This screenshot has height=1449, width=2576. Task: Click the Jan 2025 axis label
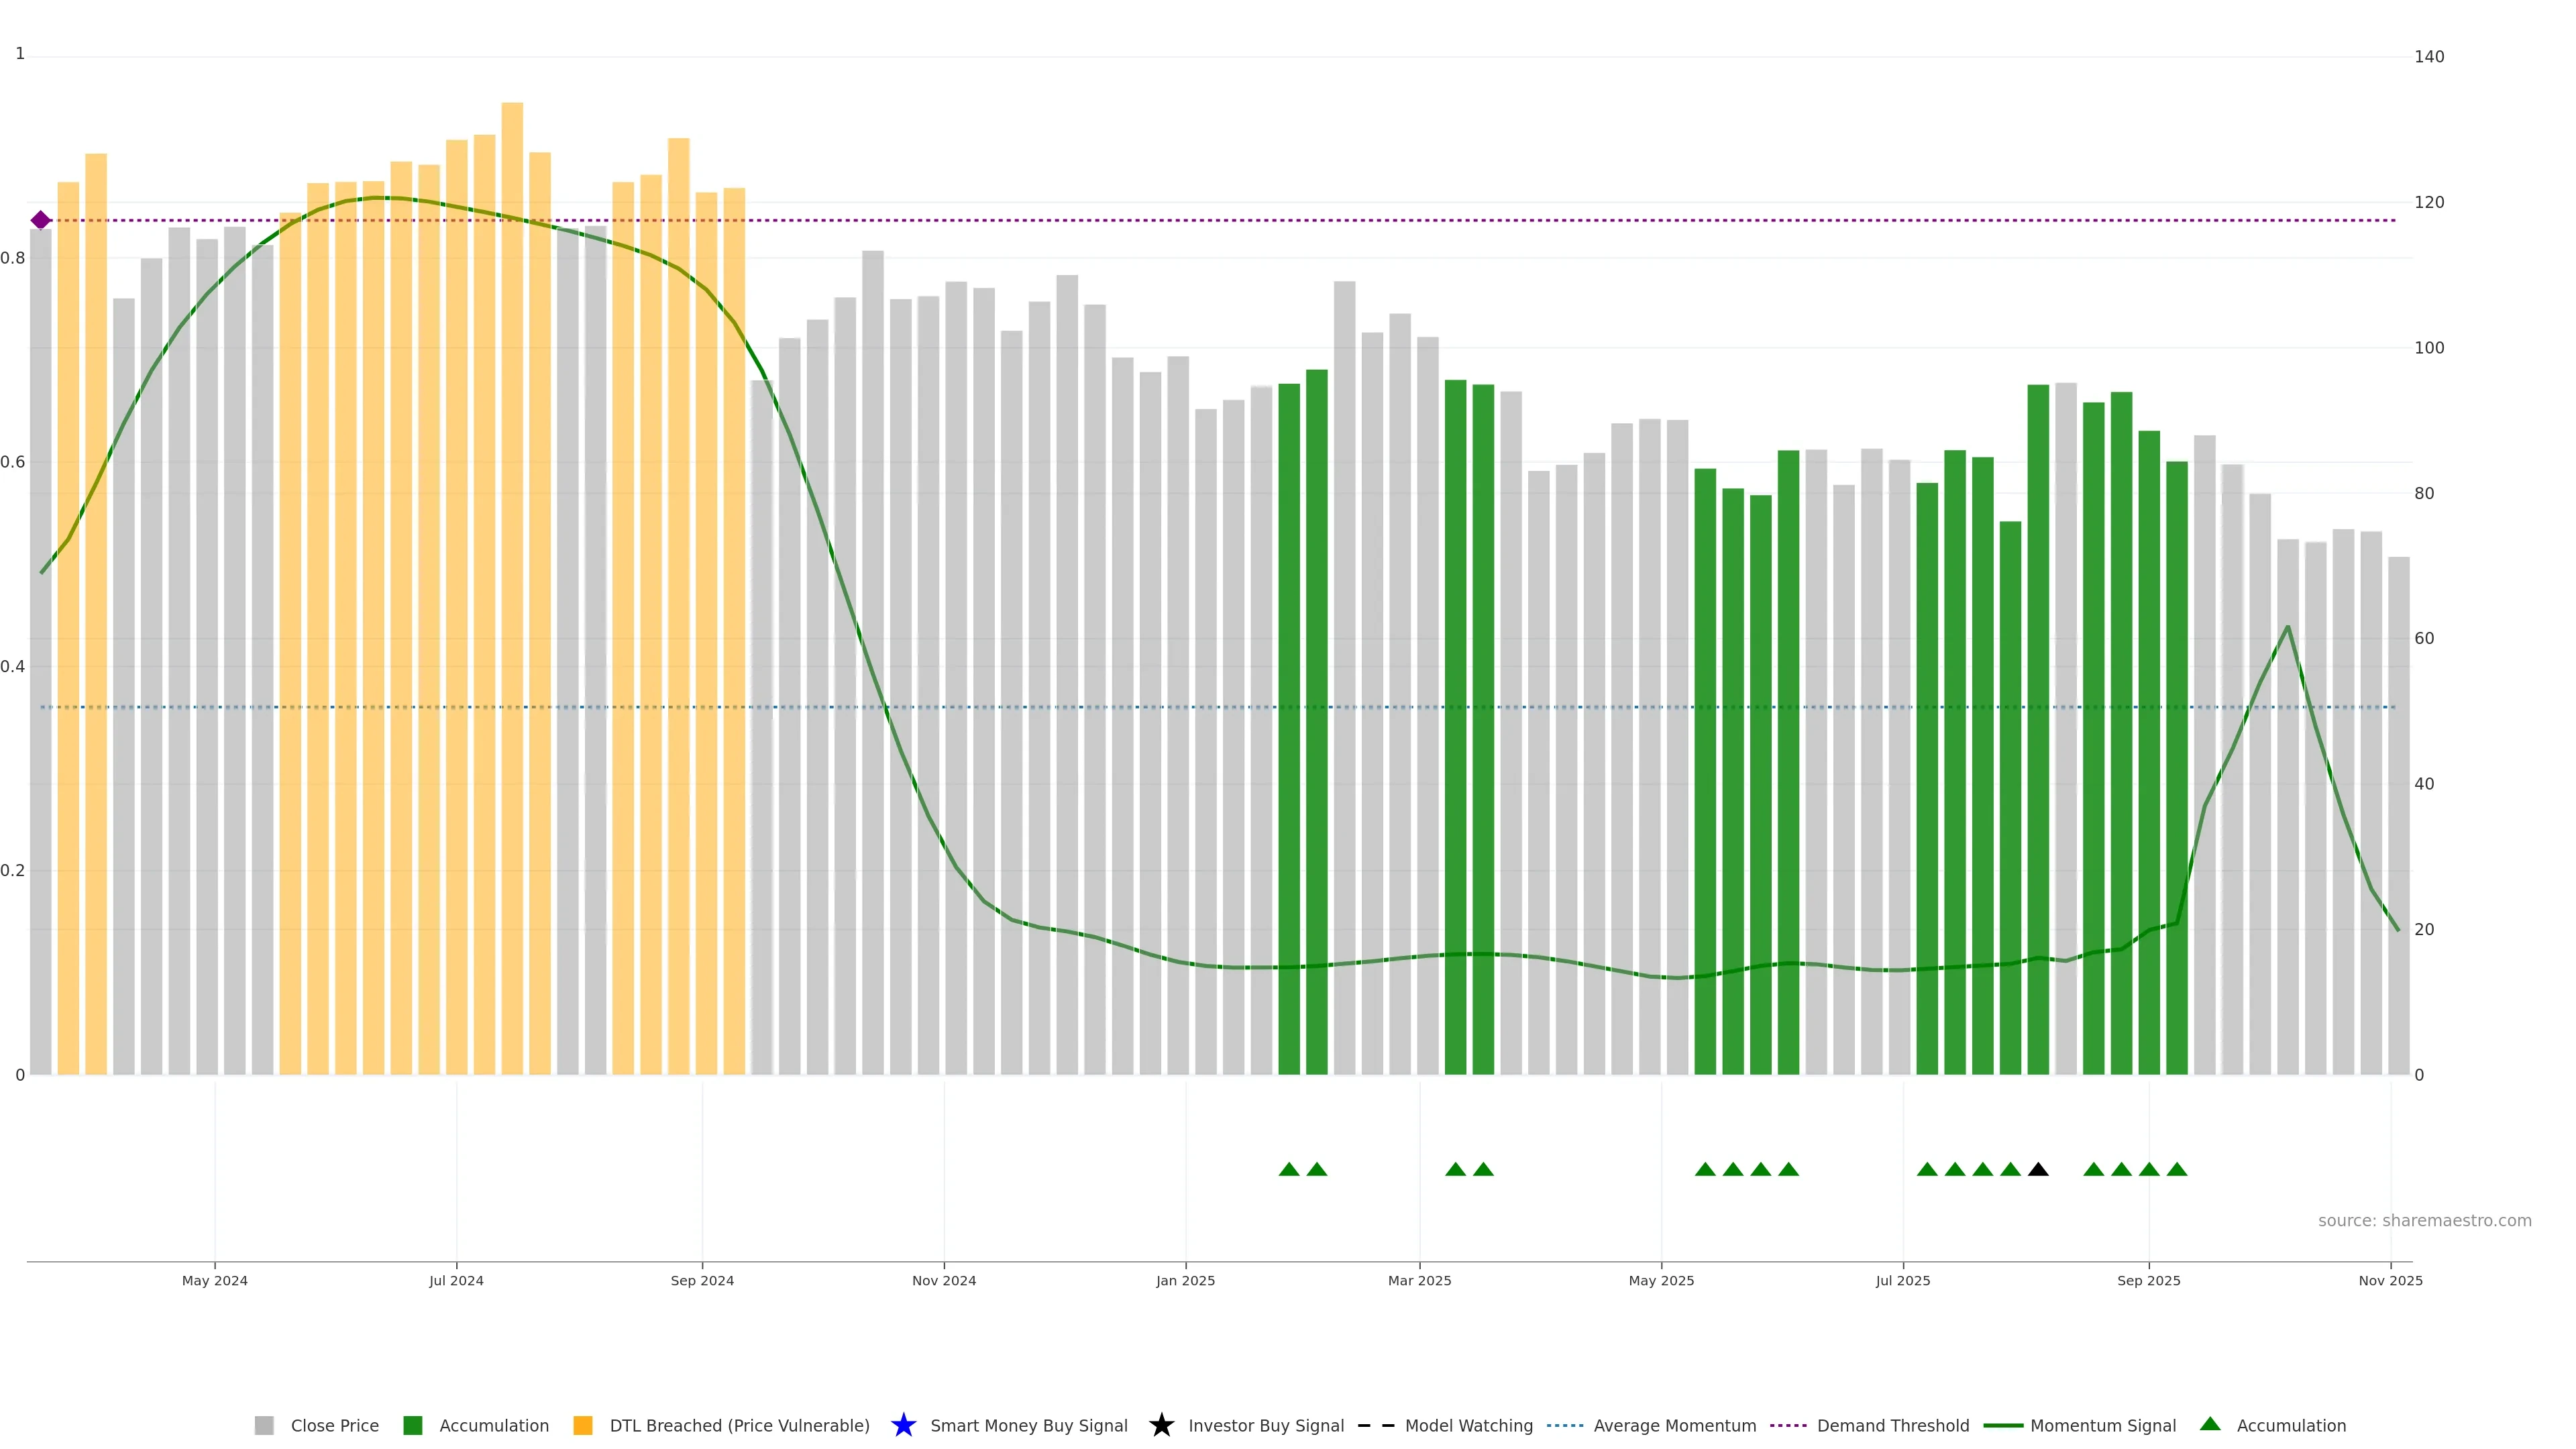point(1185,1280)
